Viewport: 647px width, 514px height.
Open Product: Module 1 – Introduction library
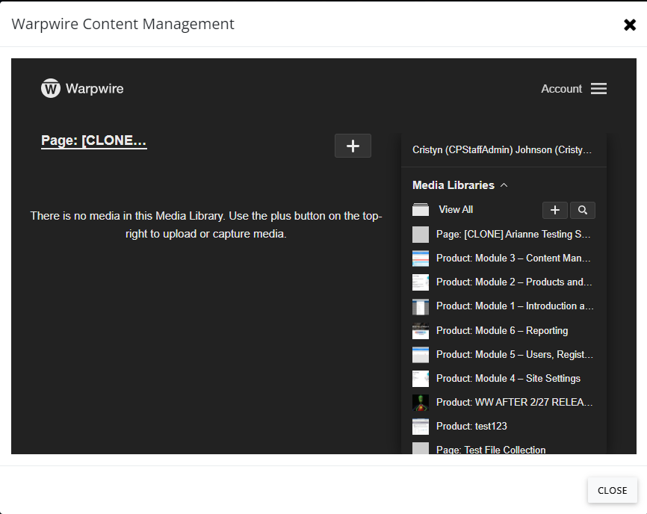coord(515,306)
